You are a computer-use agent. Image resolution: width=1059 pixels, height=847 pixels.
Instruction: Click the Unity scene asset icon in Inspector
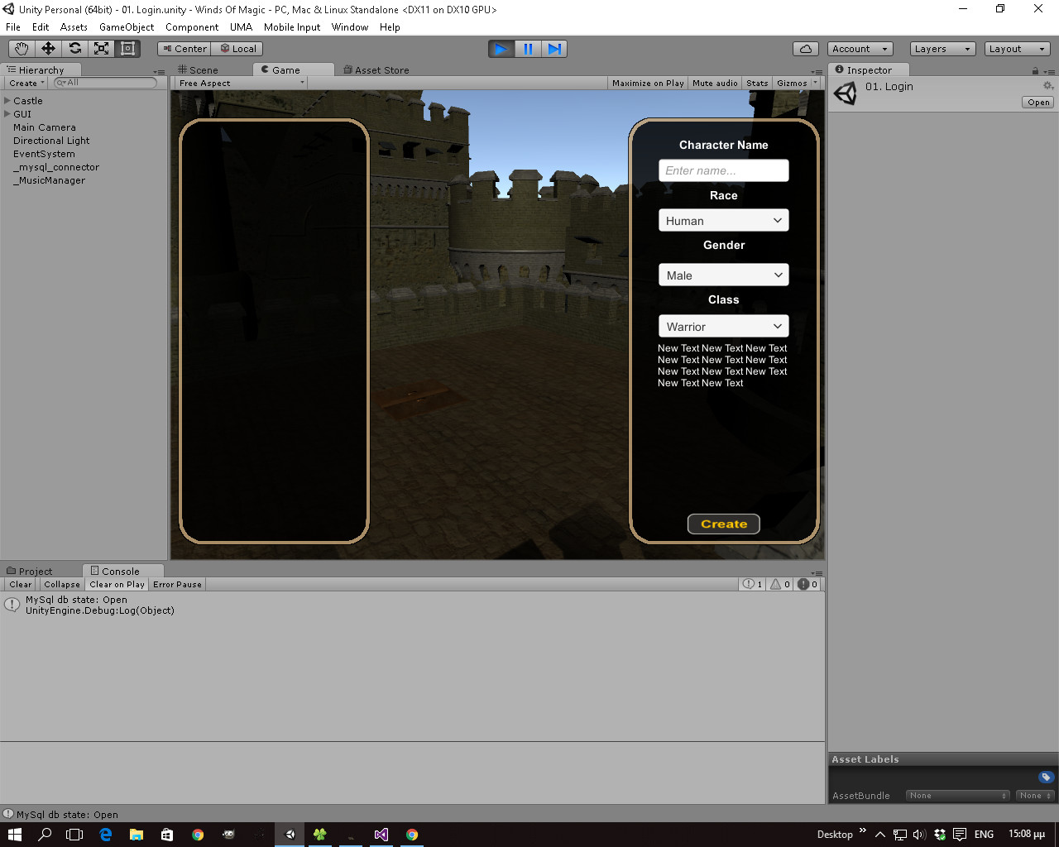coord(846,93)
